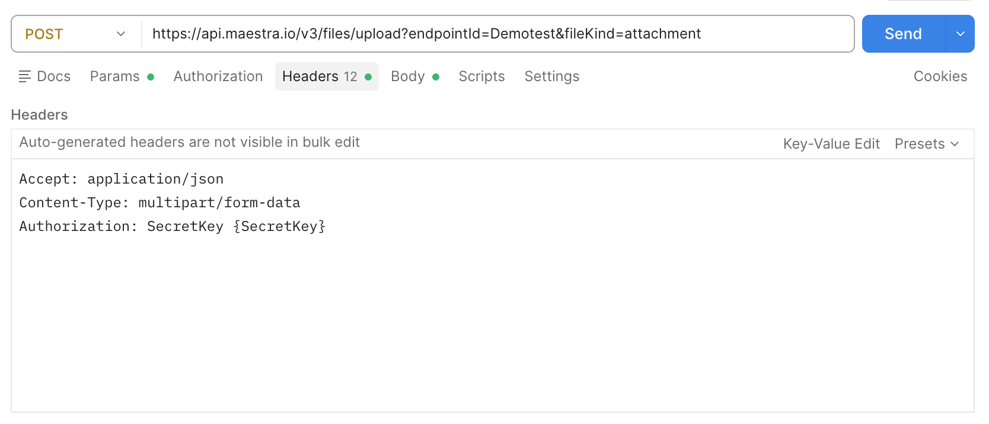This screenshot has height=424, width=989.
Task: Click the Send dropdown arrow icon
Action: click(961, 34)
